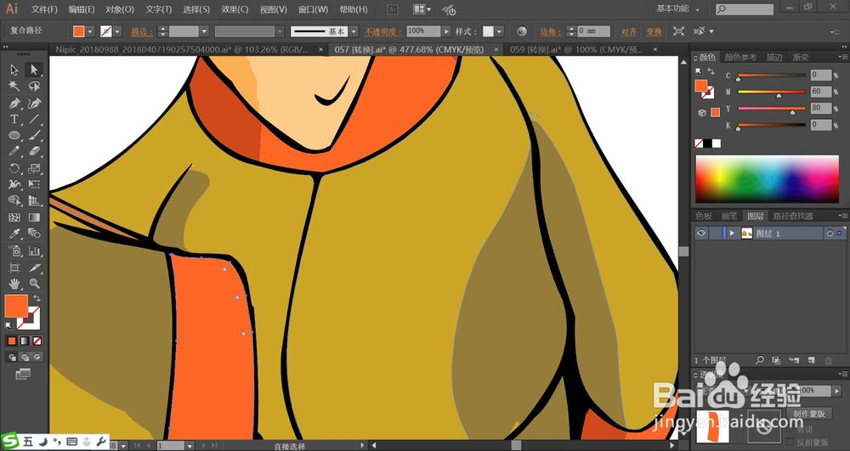Open Adobe Bridge via Br icon
The image size is (850, 451).
click(393, 9)
